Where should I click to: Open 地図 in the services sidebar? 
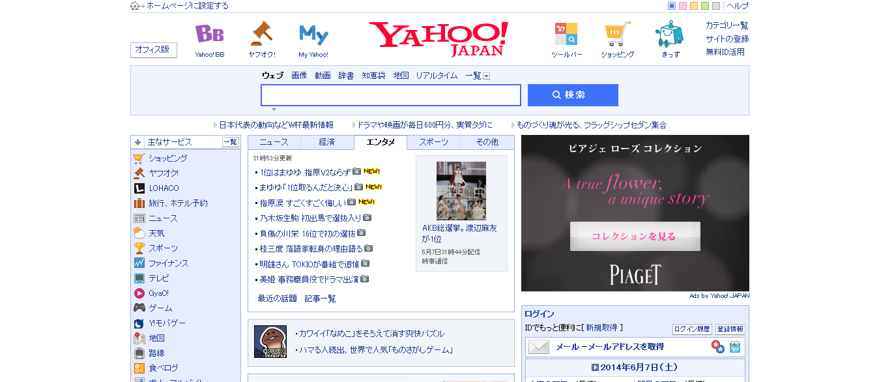(156, 338)
